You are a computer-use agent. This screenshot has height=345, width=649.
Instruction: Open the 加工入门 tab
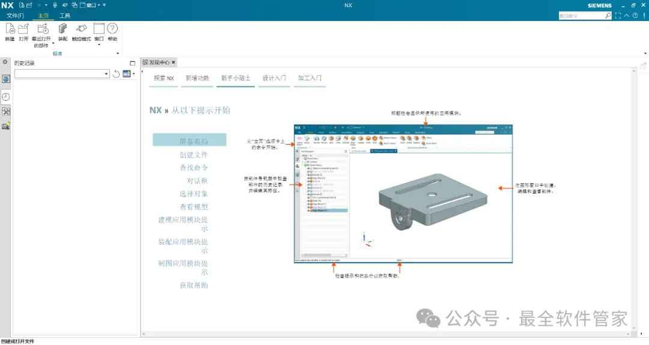coord(309,78)
